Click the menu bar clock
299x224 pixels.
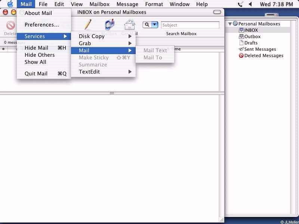click(x=276, y=4)
